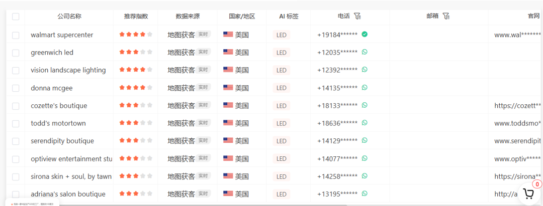
Task: Click WhatsApp icon for donna mcgee
Action: point(365,87)
